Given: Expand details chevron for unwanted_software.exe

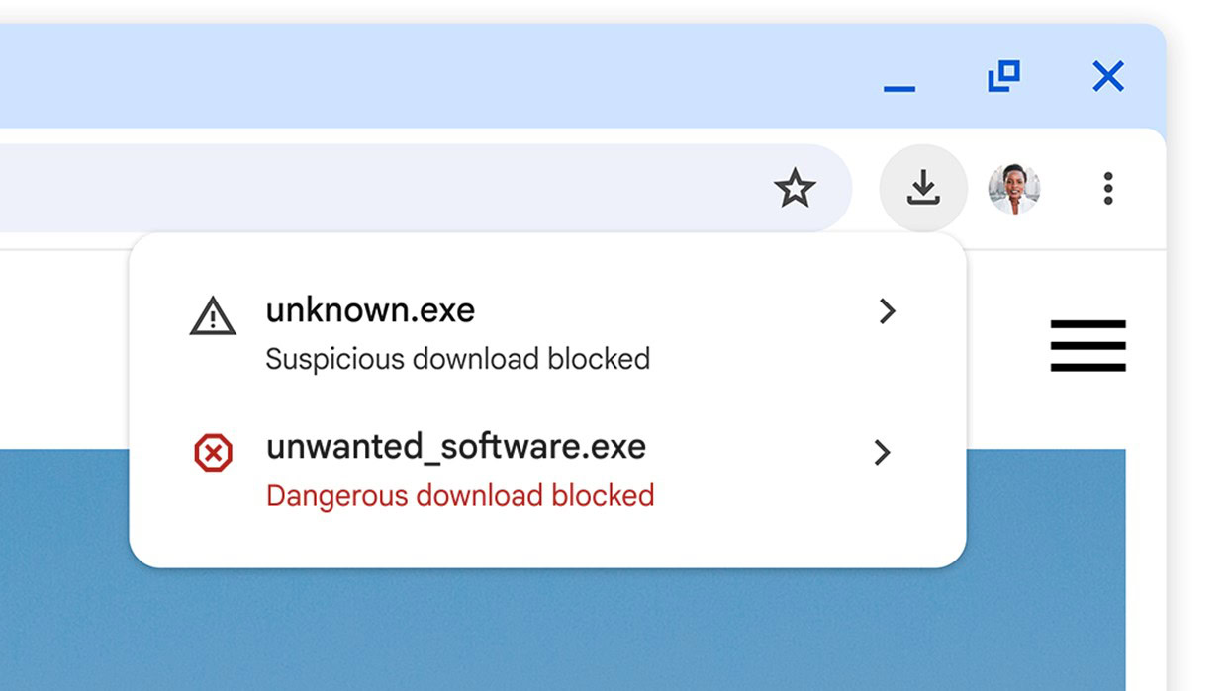Looking at the screenshot, I should [882, 453].
